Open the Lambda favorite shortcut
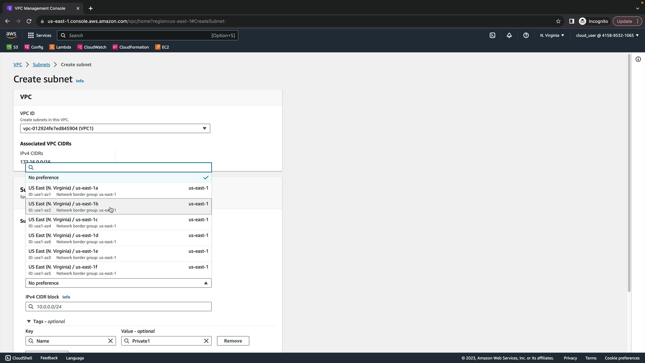The width and height of the screenshot is (645, 363). pos(60,47)
